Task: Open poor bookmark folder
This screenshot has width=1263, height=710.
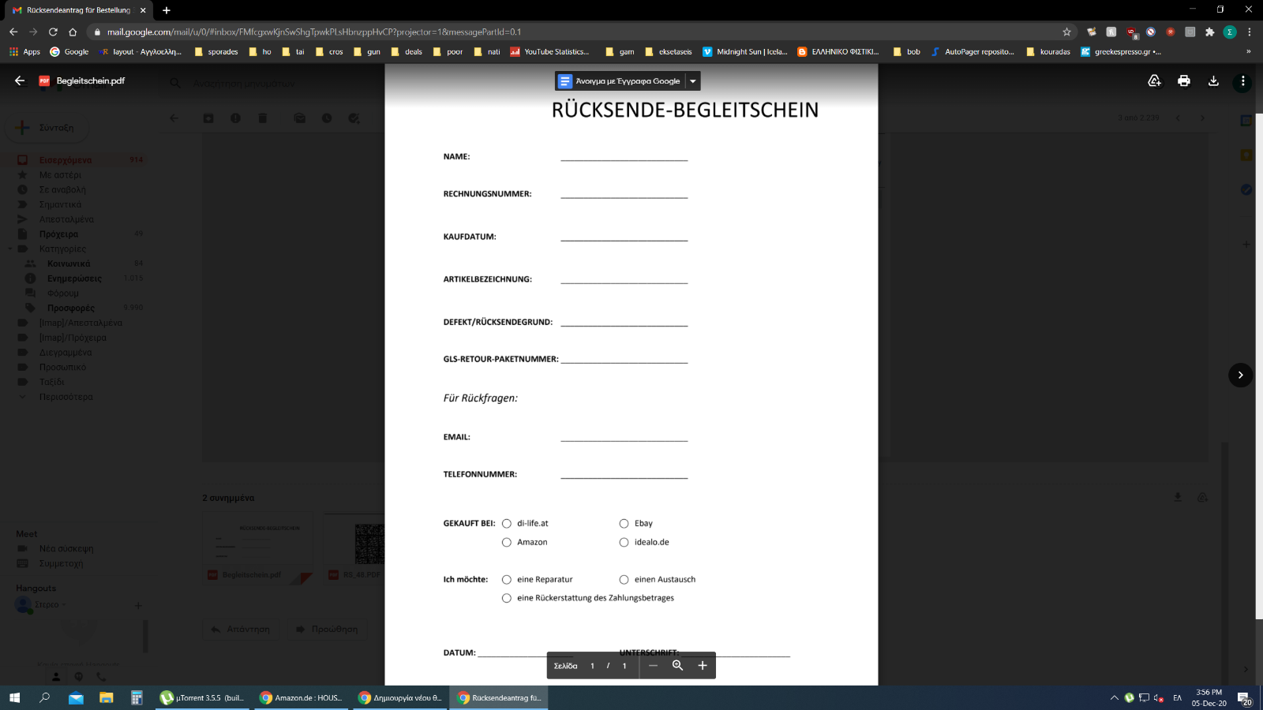Action: click(448, 52)
